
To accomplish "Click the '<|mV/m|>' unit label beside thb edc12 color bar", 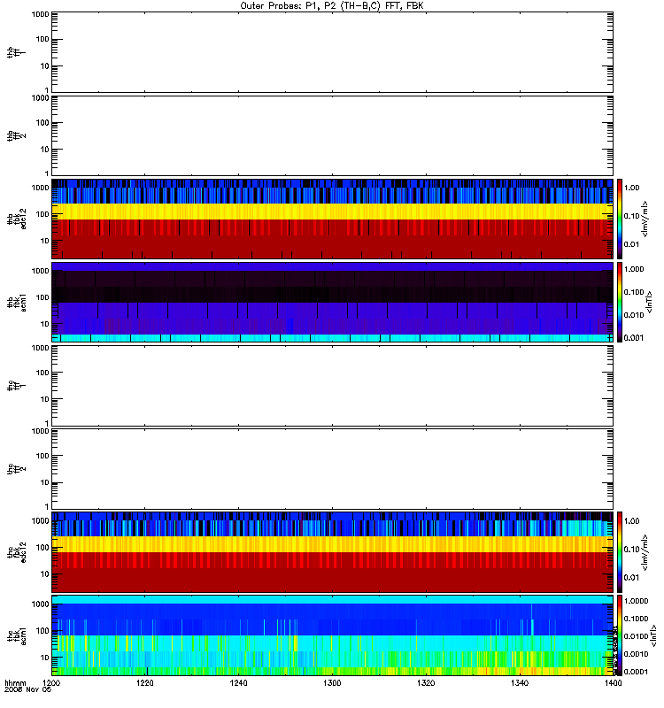I will 645,219.
